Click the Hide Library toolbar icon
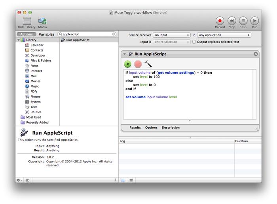The height and width of the screenshot is (204, 277). pos(27,21)
